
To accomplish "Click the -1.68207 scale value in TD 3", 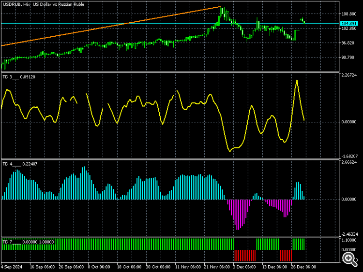I will [x=349, y=156].
